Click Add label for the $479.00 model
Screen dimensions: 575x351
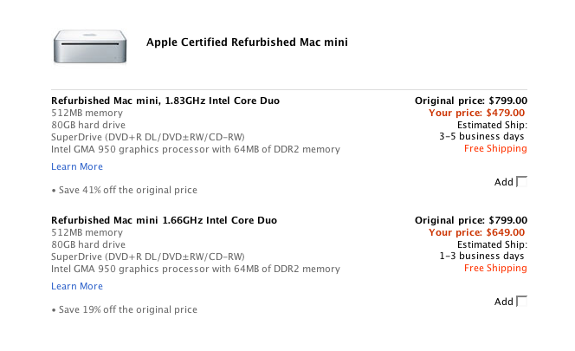pyautogui.click(x=503, y=182)
